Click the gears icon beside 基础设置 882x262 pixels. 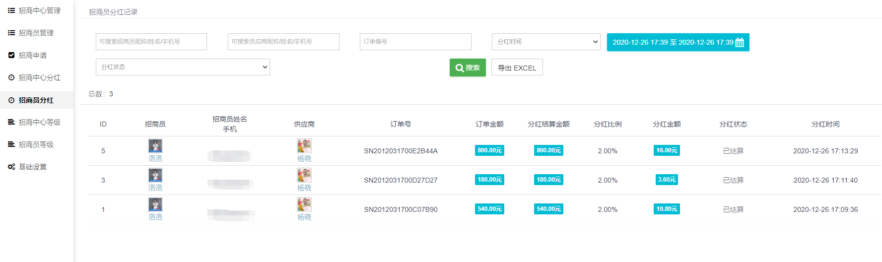[11, 167]
